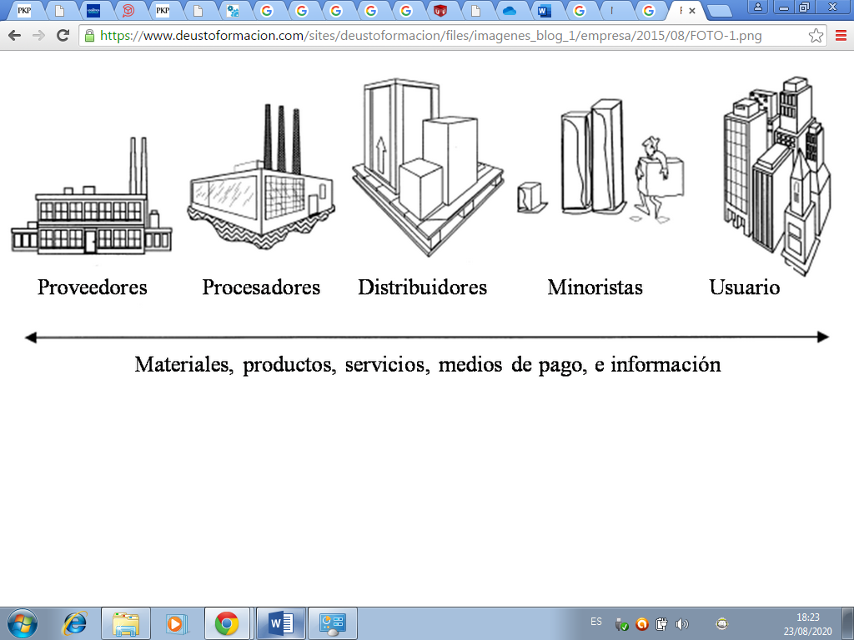The width and height of the screenshot is (854, 640).
Task: Open the Windows Start menu
Action: (21, 622)
